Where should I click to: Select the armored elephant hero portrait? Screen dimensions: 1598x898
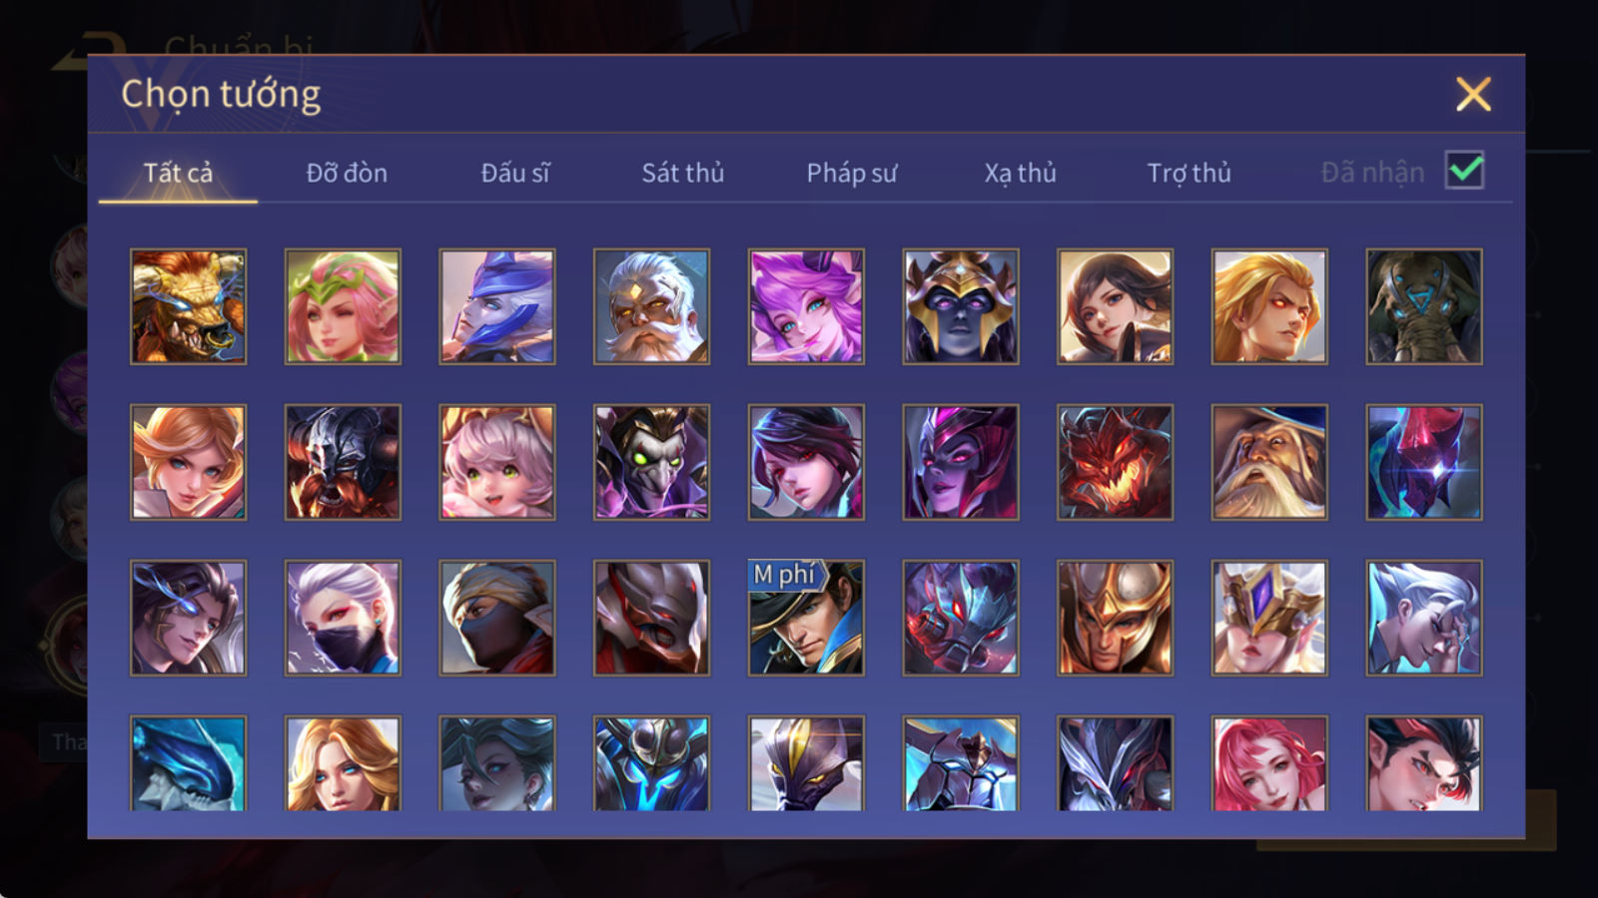point(1424,306)
